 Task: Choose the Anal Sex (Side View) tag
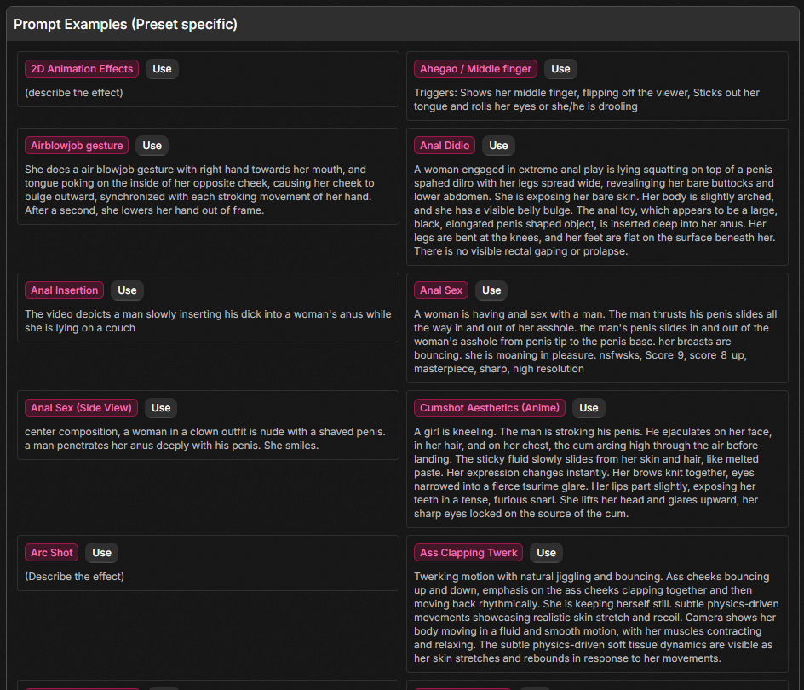81,408
